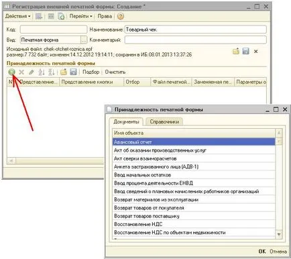Click the diskette icon in the table toolbar
Viewport: 291px width, 259px height.
click(73, 72)
